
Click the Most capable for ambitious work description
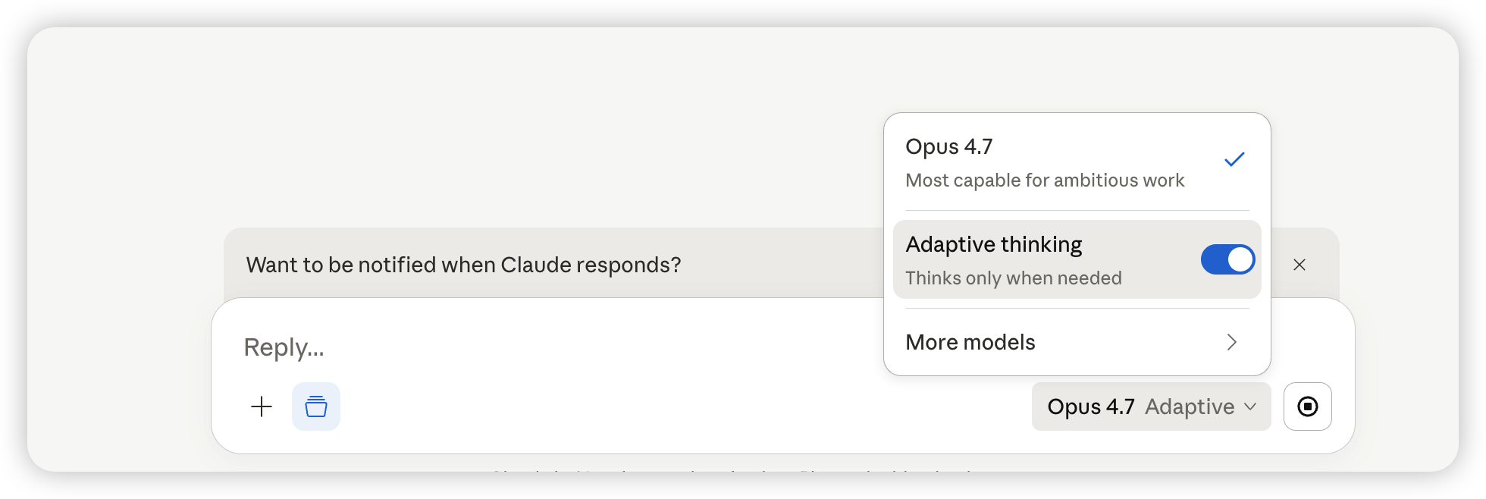pos(1045,180)
